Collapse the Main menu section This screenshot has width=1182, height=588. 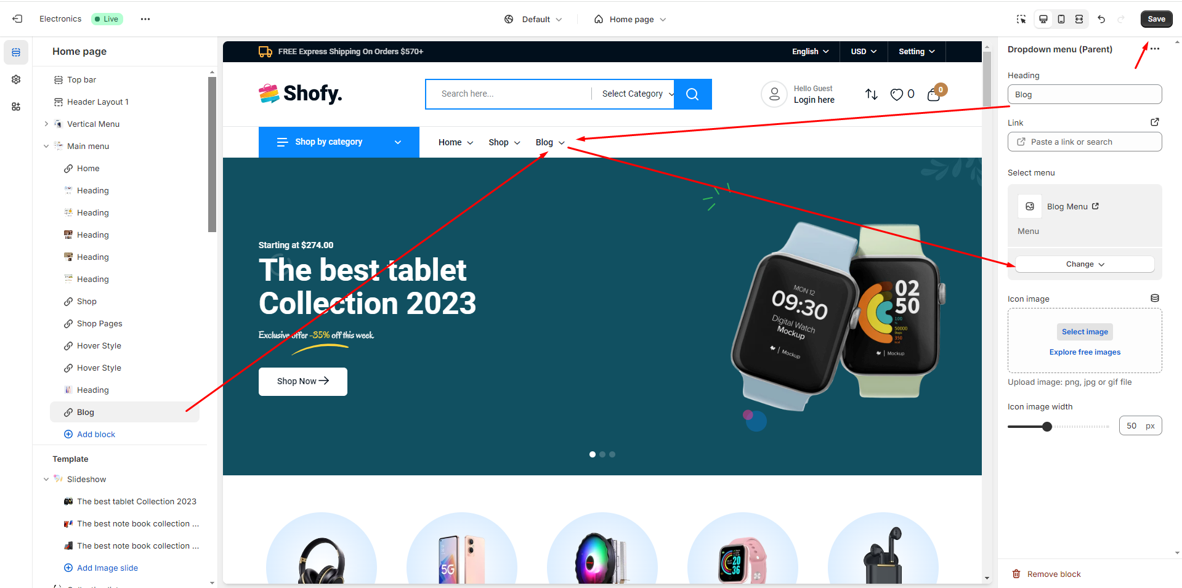pyautogui.click(x=46, y=146)
